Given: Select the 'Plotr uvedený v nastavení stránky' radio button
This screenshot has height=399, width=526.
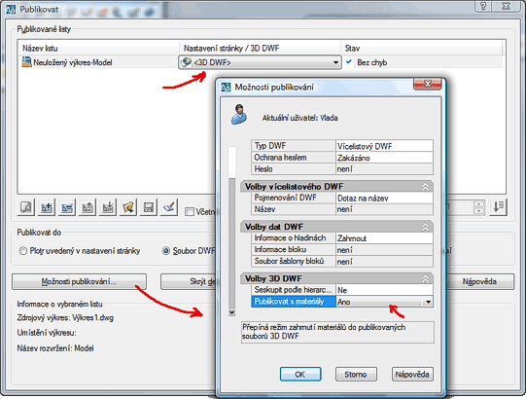Looking at the screenshot, I should click(22, 251).
